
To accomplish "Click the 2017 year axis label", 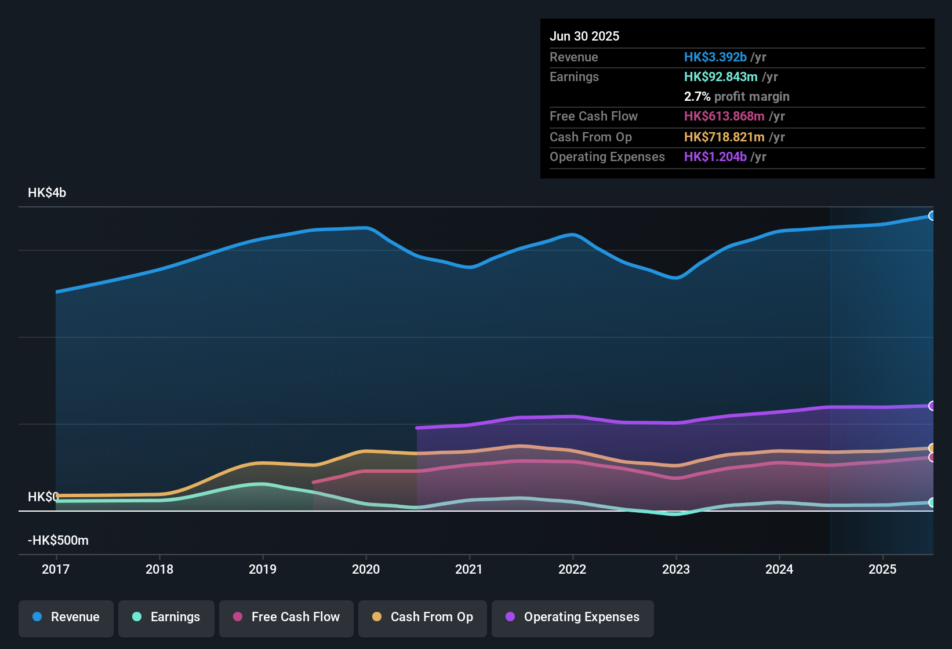I will (x=56, y=569).
